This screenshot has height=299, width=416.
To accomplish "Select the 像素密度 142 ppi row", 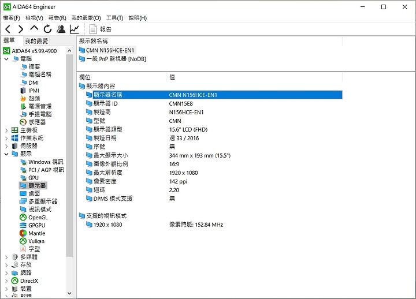I will [x=214, y=181].
